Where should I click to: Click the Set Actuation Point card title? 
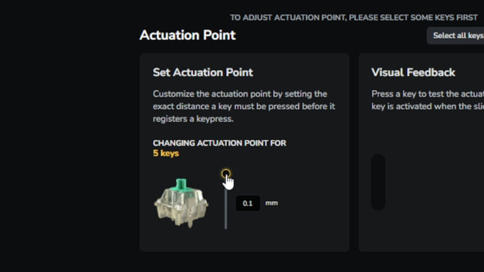point(203,72)
